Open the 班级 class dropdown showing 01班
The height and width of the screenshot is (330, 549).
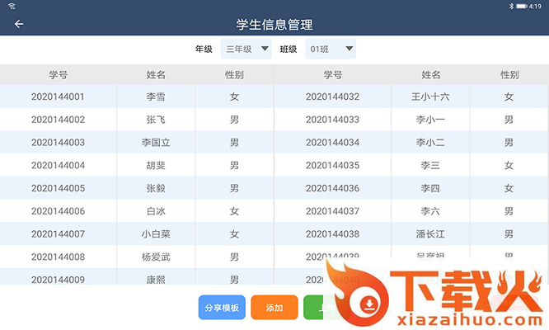pos(330,49)
